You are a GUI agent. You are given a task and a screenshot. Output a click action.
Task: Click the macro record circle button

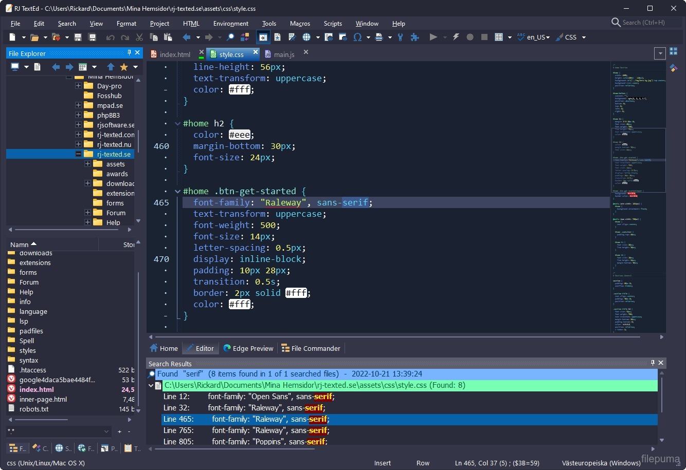coord(470,37)
